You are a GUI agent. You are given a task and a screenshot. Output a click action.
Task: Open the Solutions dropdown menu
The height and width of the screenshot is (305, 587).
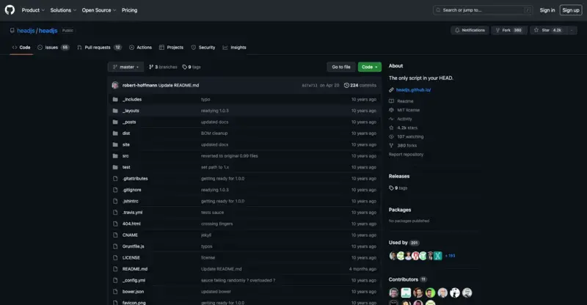63,10
